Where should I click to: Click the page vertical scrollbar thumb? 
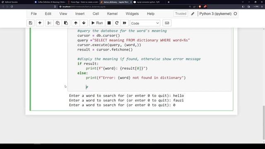264,123
